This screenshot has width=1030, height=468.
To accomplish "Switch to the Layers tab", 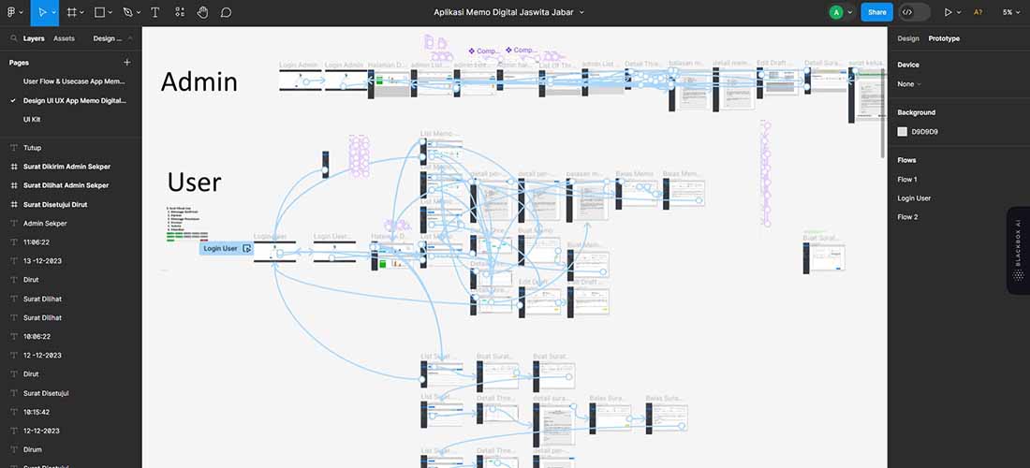I will 34,38.
